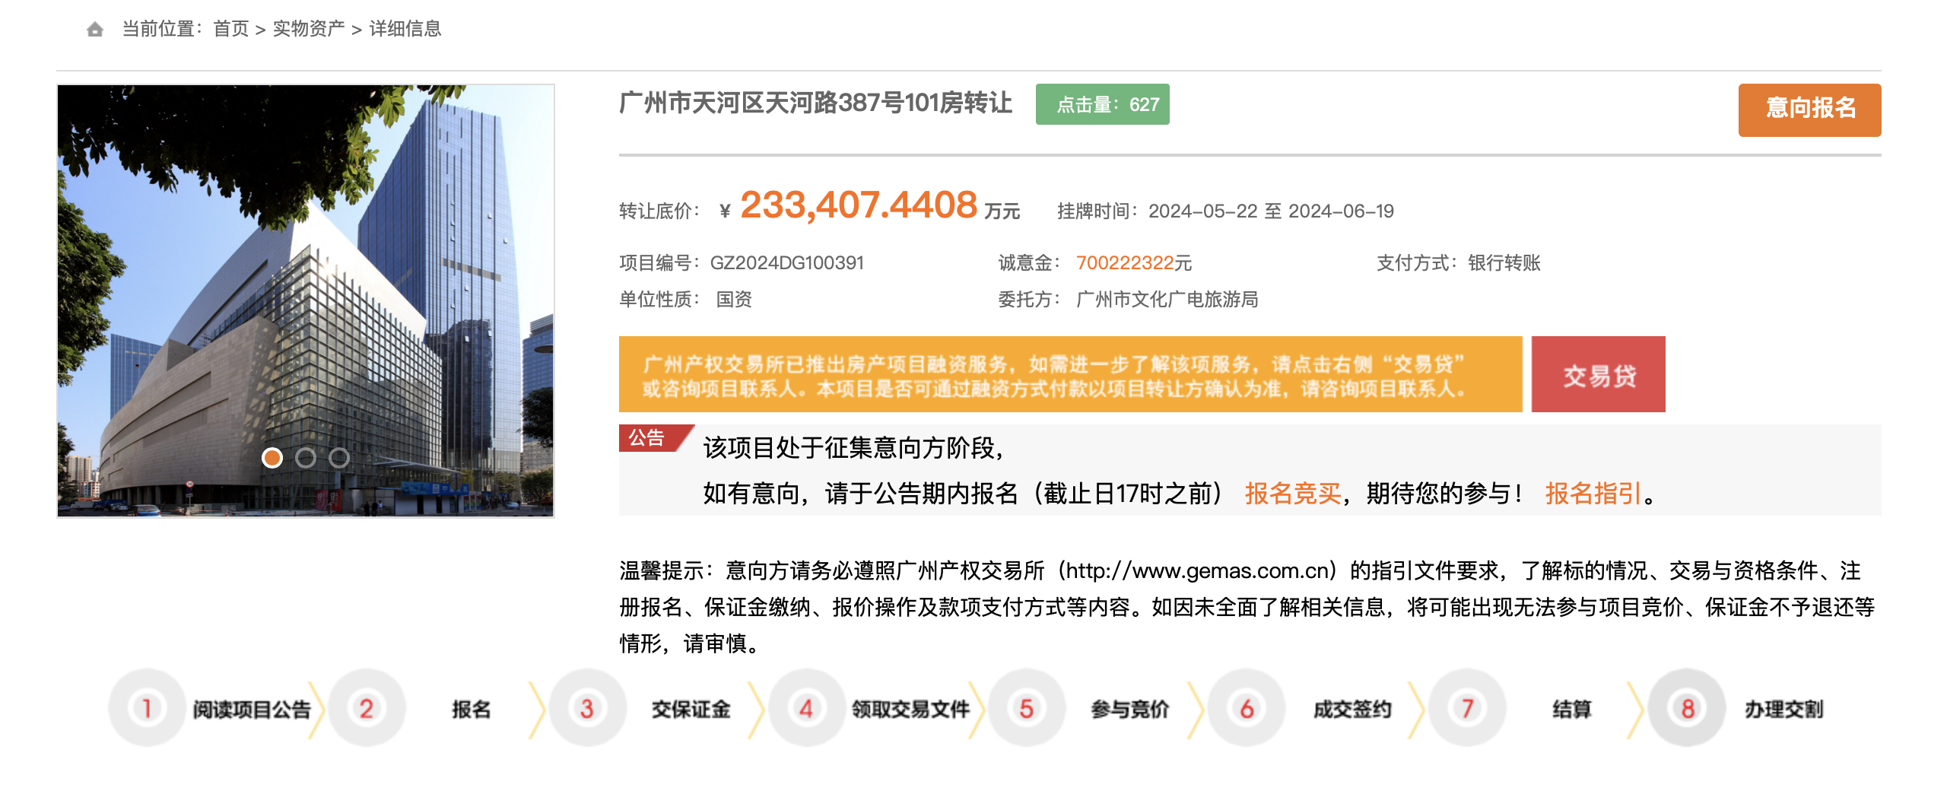This screenshot has height=791, width=1947.
Task: Click 结算 step label
Action: point(1571,710)
